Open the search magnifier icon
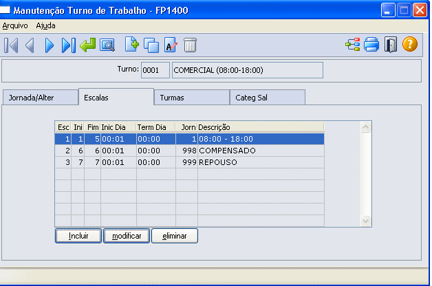The image size is (432, 286). [107, 45]
